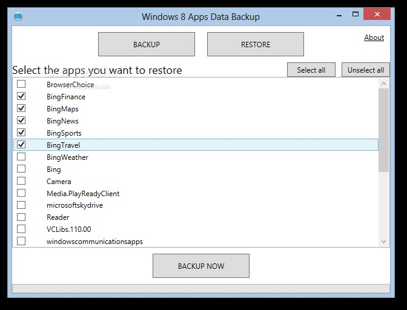Screen dimensions: 407x310
Task: Tick the checkbox beside the Bing row
Action: tap(21, 168)
